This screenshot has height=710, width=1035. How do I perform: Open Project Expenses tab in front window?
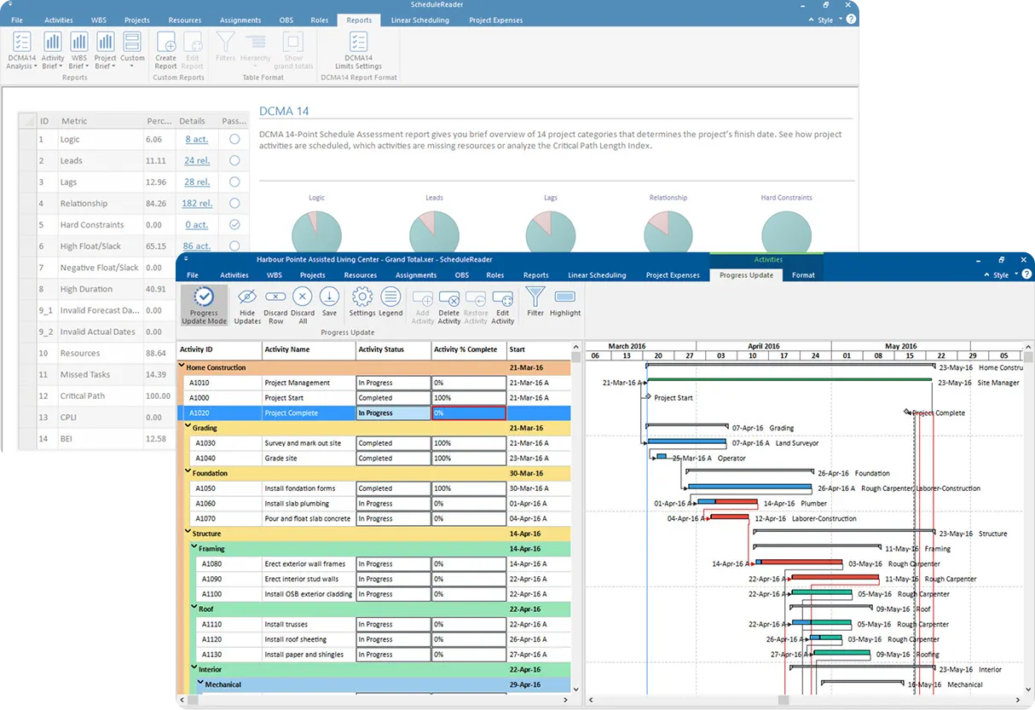(x=673, y=274)
